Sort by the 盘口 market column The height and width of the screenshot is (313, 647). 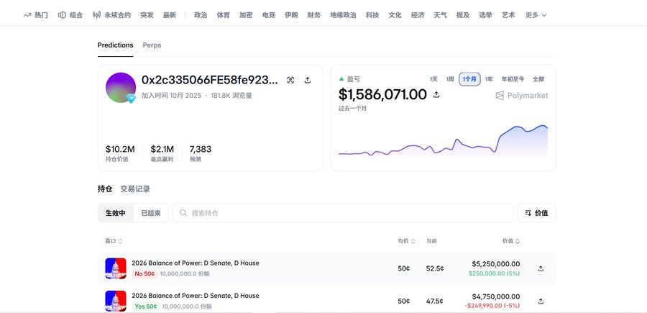coord(114,241)
